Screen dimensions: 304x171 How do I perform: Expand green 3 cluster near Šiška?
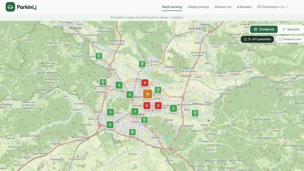119,85
